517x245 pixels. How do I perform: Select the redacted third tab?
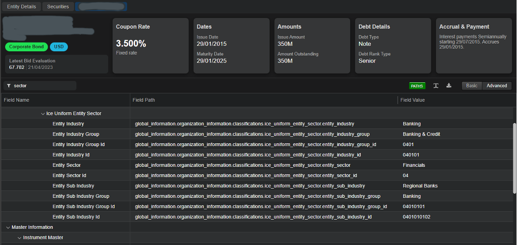point(101,6)
